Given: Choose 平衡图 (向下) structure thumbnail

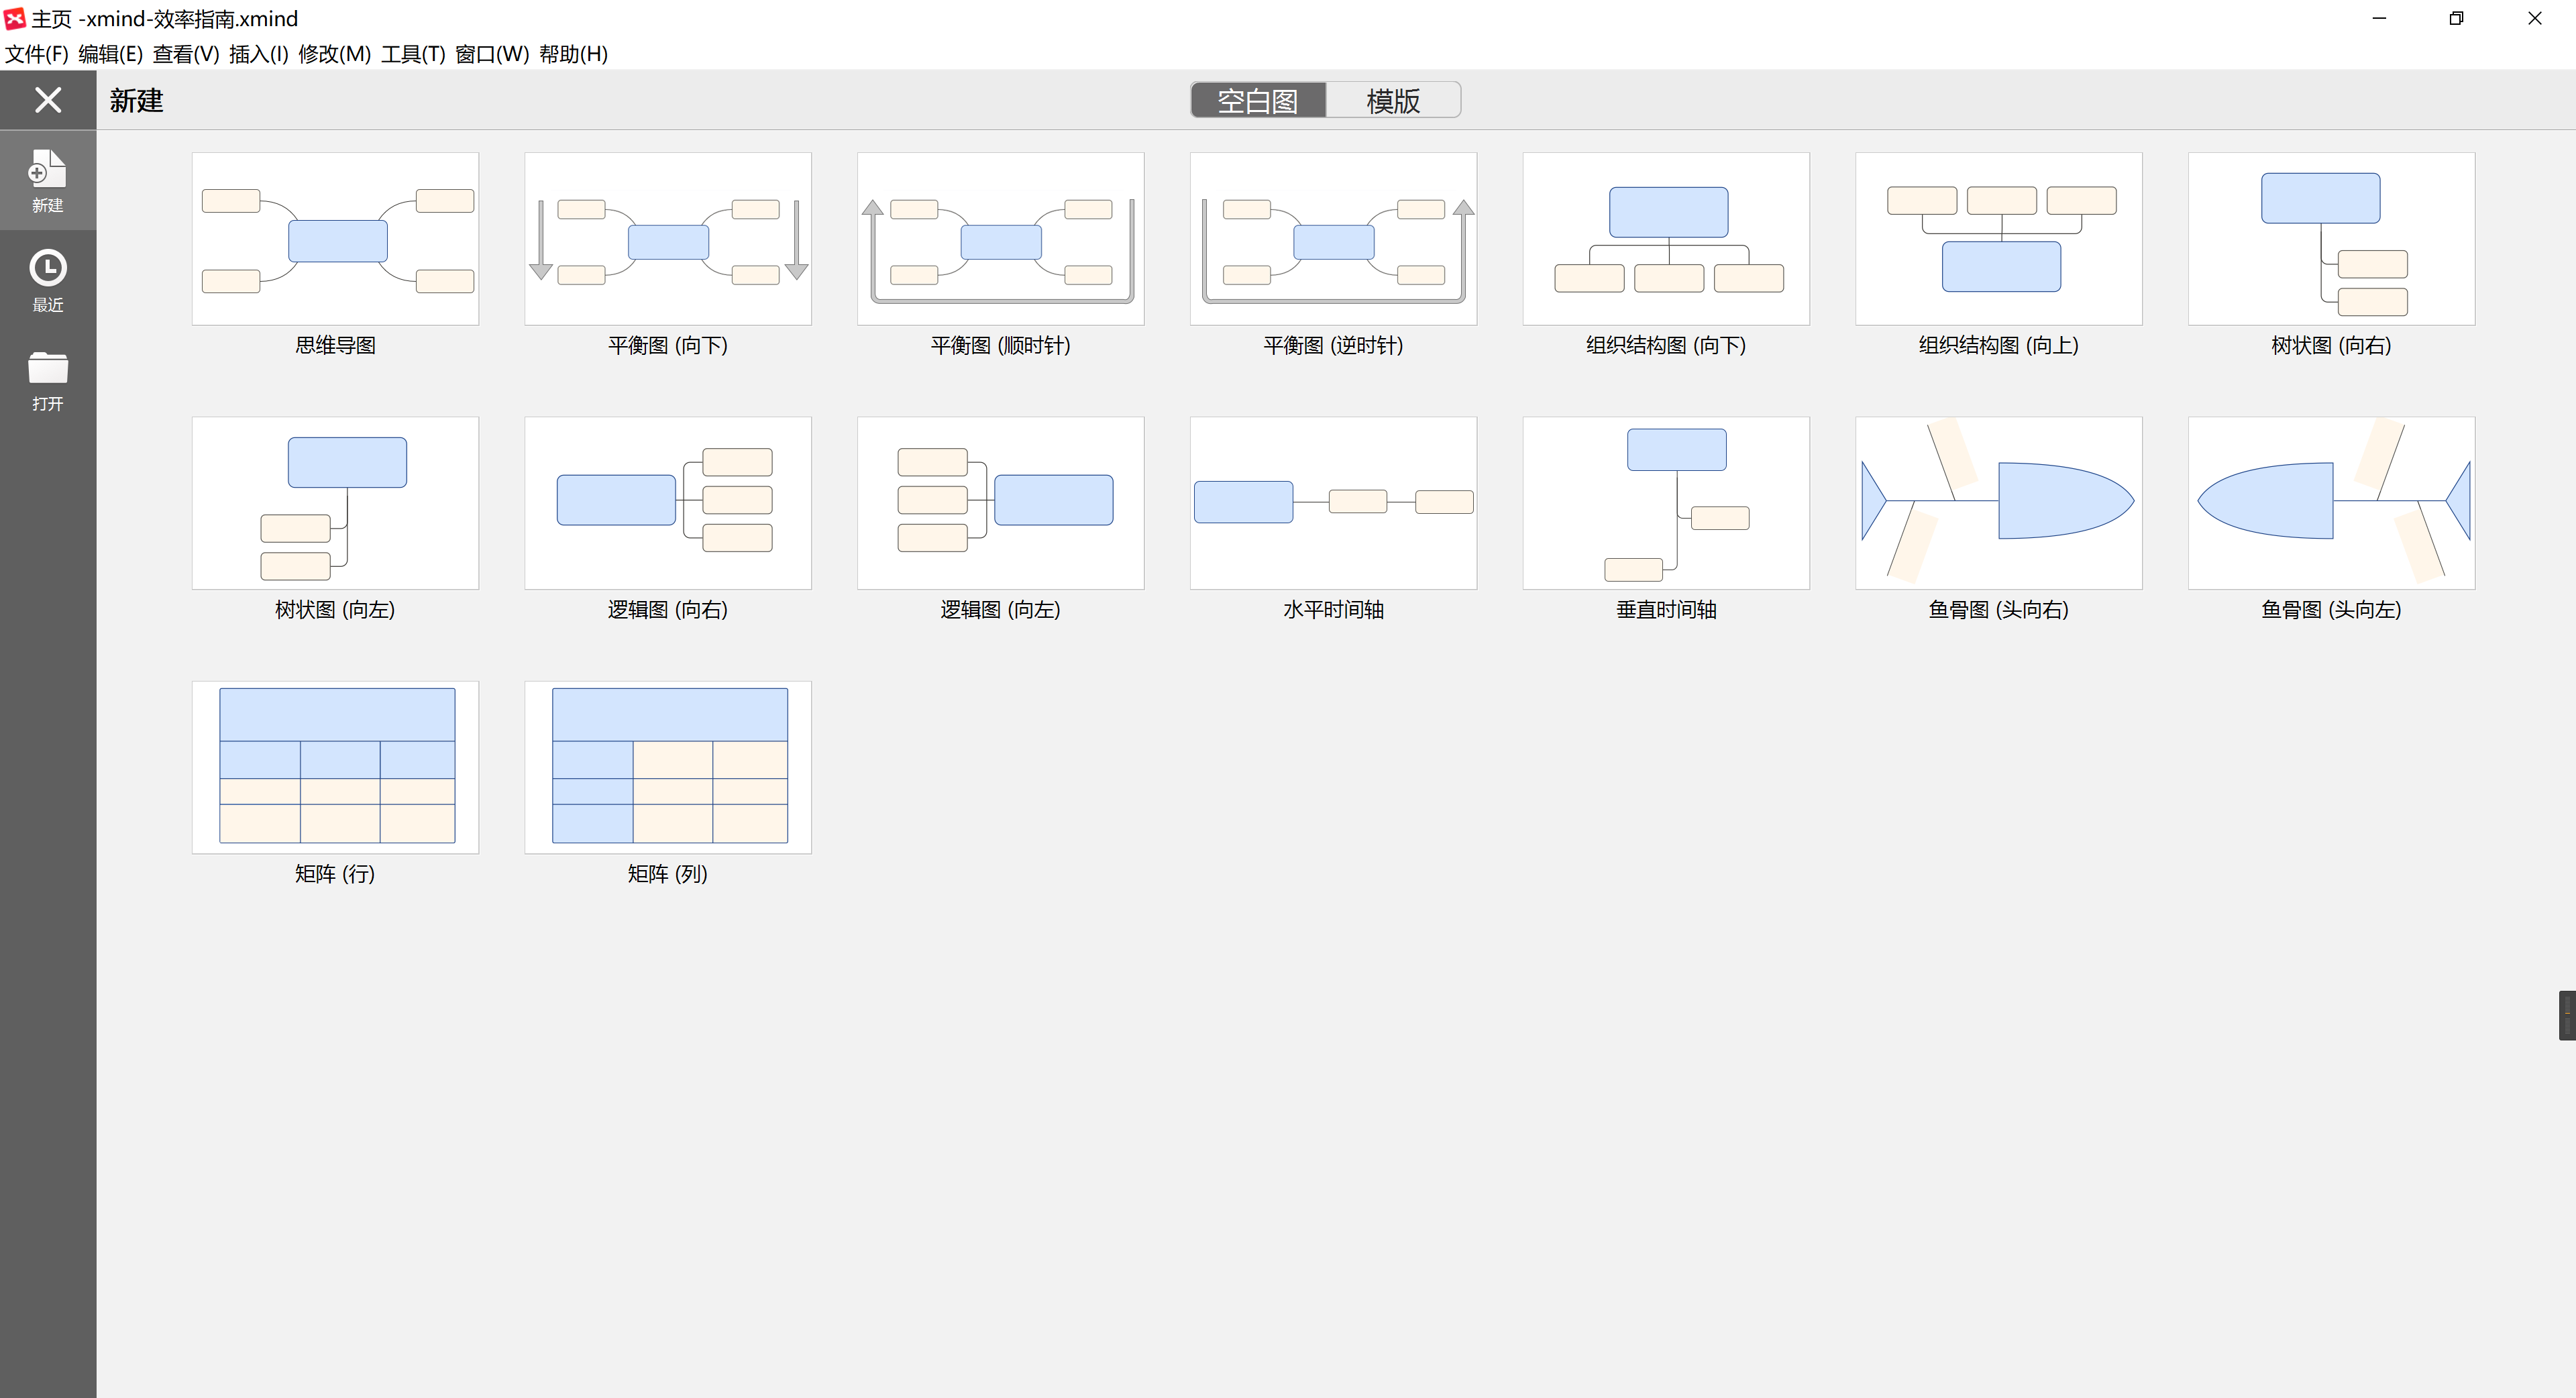Looking at the screenshot, I should click(x=667, y=239).
